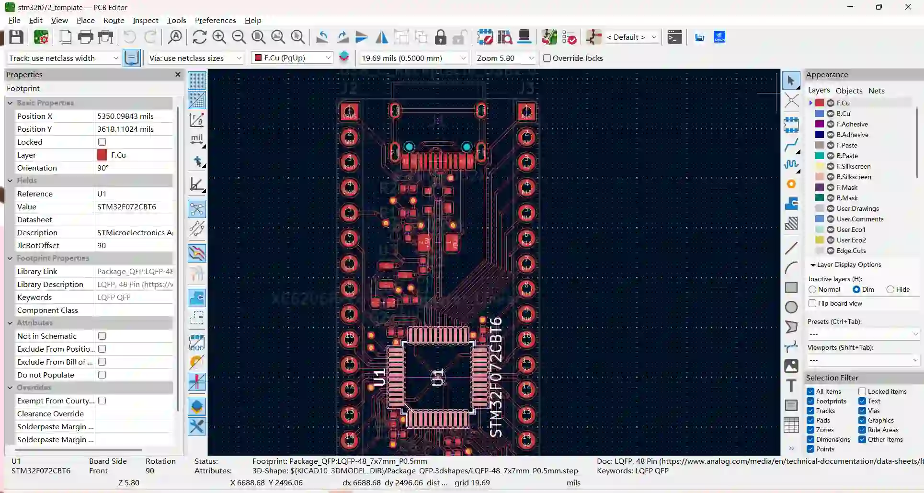
Task: Open the Zoom level dropdown
Action: pyautogui.click(x=504, y=58)
